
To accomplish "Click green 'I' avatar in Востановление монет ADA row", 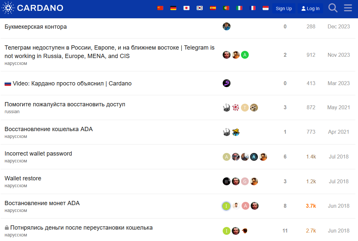I will 226,206.
